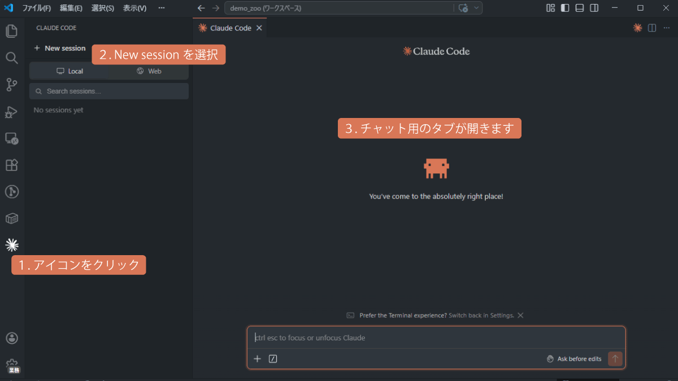Open the ファイル(F) menu

pos(36,8)
